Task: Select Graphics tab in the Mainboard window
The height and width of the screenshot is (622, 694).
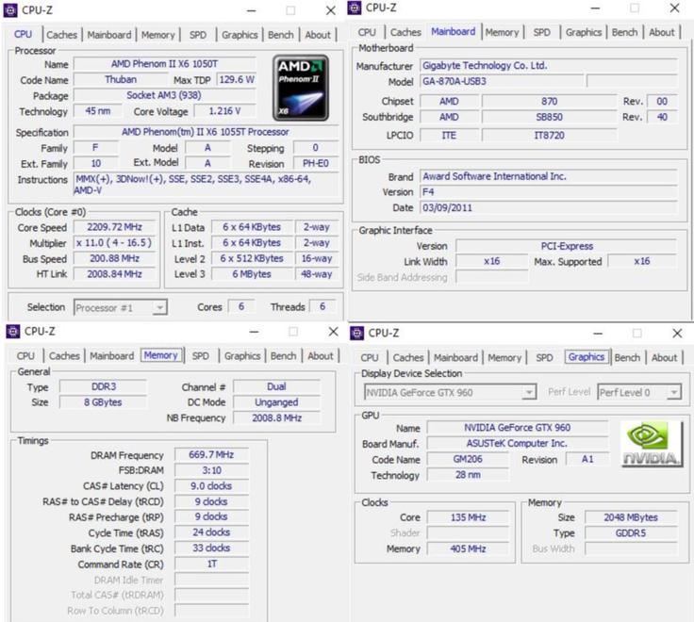Action: (584, 32)
